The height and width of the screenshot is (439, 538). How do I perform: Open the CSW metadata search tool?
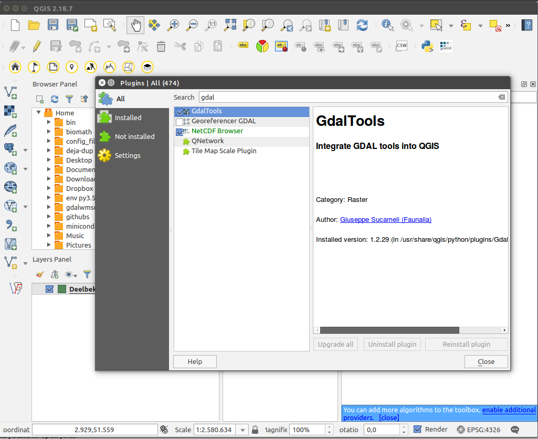click(402, 46)
